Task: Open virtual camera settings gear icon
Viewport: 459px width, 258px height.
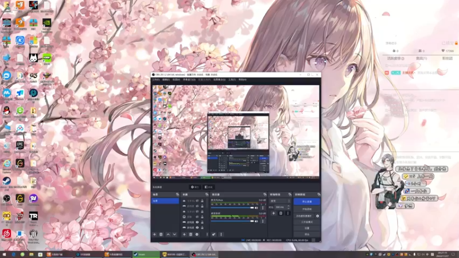Action: (x=317, y=216)
